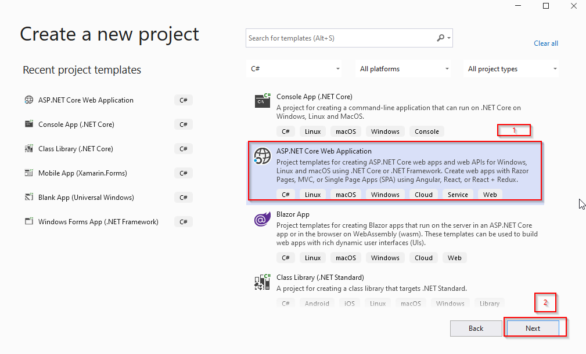This screenshot has width=586, height=354.
Task: Select the Cloud tag under Blazor App
Action: (423, 257)
